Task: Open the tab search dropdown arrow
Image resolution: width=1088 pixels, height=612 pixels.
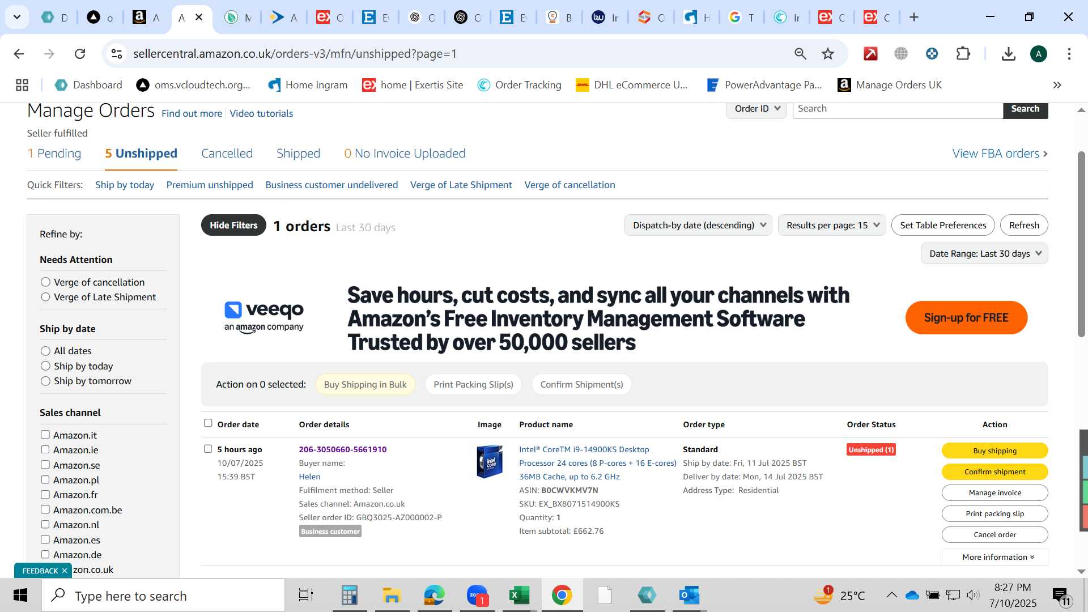Action: pyautogui.click(x=17, y=18)
